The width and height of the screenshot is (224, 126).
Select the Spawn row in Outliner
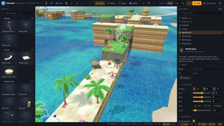(200, 18)
